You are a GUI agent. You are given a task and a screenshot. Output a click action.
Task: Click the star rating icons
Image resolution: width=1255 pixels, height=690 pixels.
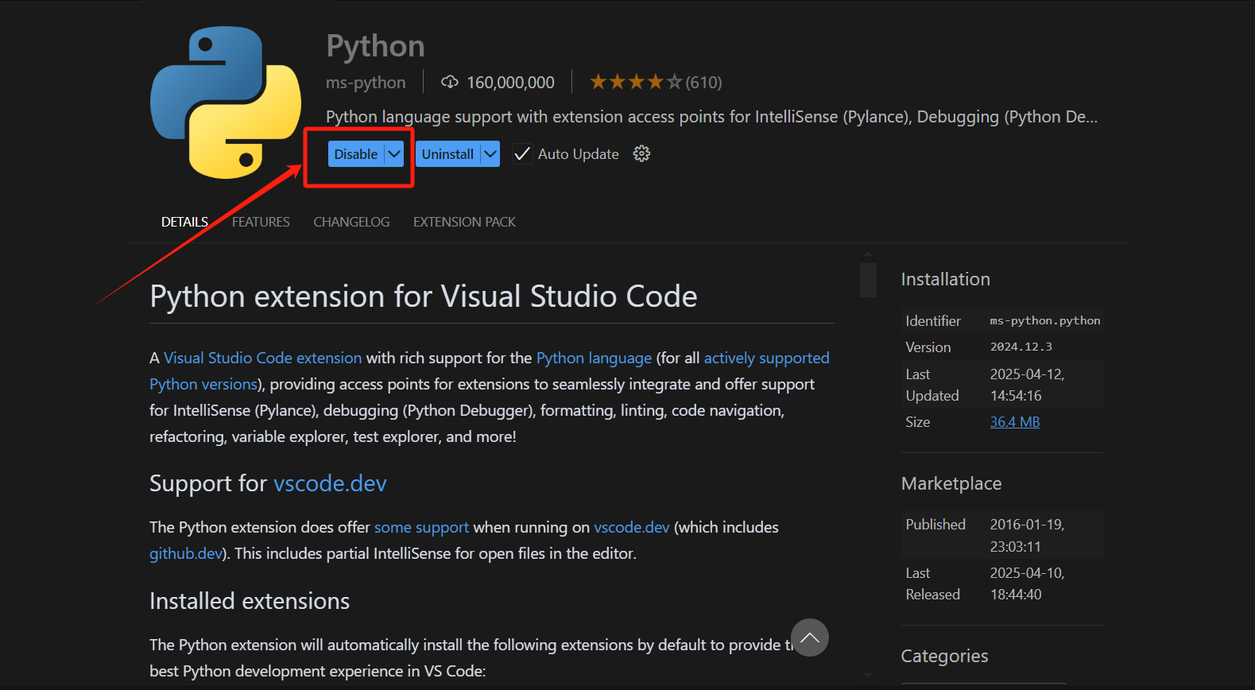coord(635,82)
